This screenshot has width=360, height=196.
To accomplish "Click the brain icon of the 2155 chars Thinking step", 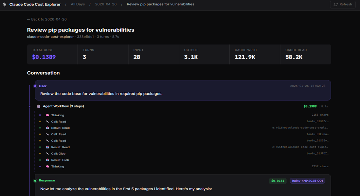I will [x=47, y=115].
